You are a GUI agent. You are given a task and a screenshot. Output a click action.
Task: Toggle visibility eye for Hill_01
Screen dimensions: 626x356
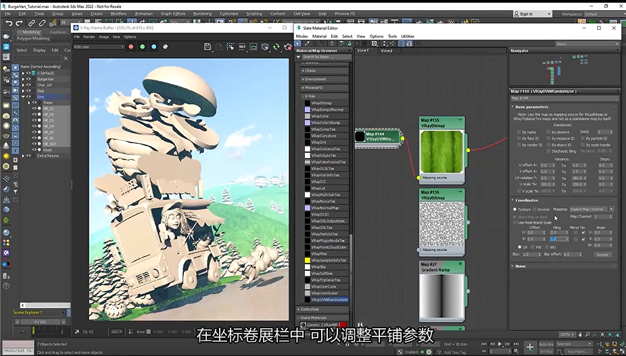[x=34, y=109]
